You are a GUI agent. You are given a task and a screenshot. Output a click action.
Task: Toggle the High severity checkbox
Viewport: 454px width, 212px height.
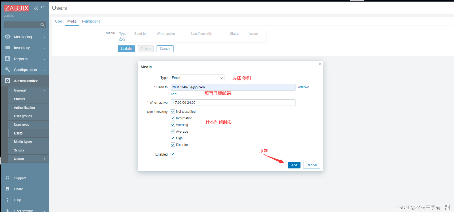173,138
